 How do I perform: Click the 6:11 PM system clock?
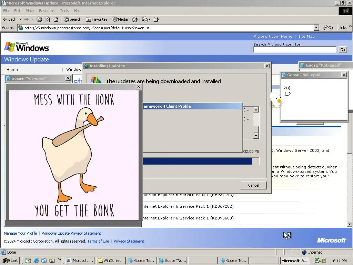click(340, 261)
